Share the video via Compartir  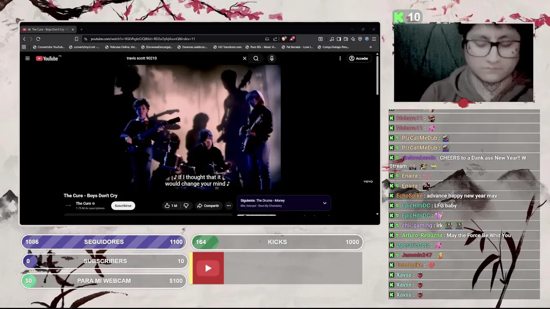point(208,206)
